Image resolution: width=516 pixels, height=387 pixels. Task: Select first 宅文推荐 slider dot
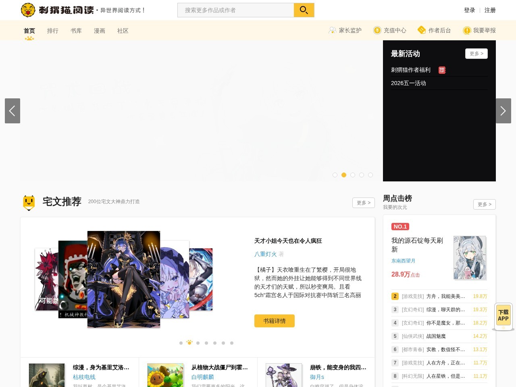click(x=181, y=343)
